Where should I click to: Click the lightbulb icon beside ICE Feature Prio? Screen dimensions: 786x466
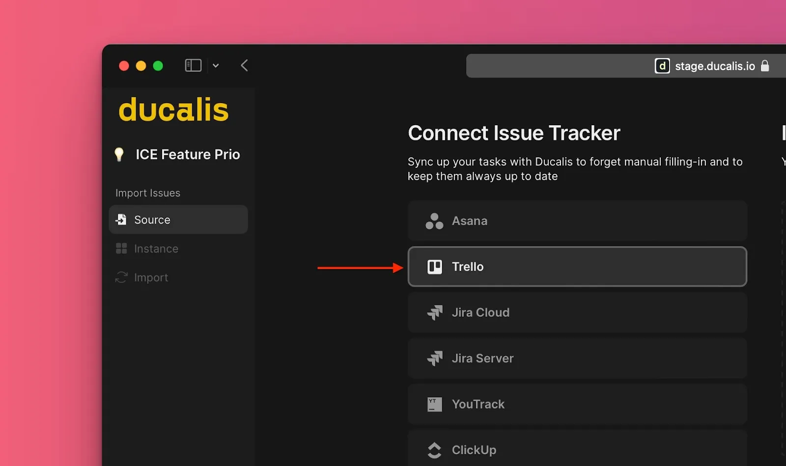pyautogui.click(x=119, y=154)
